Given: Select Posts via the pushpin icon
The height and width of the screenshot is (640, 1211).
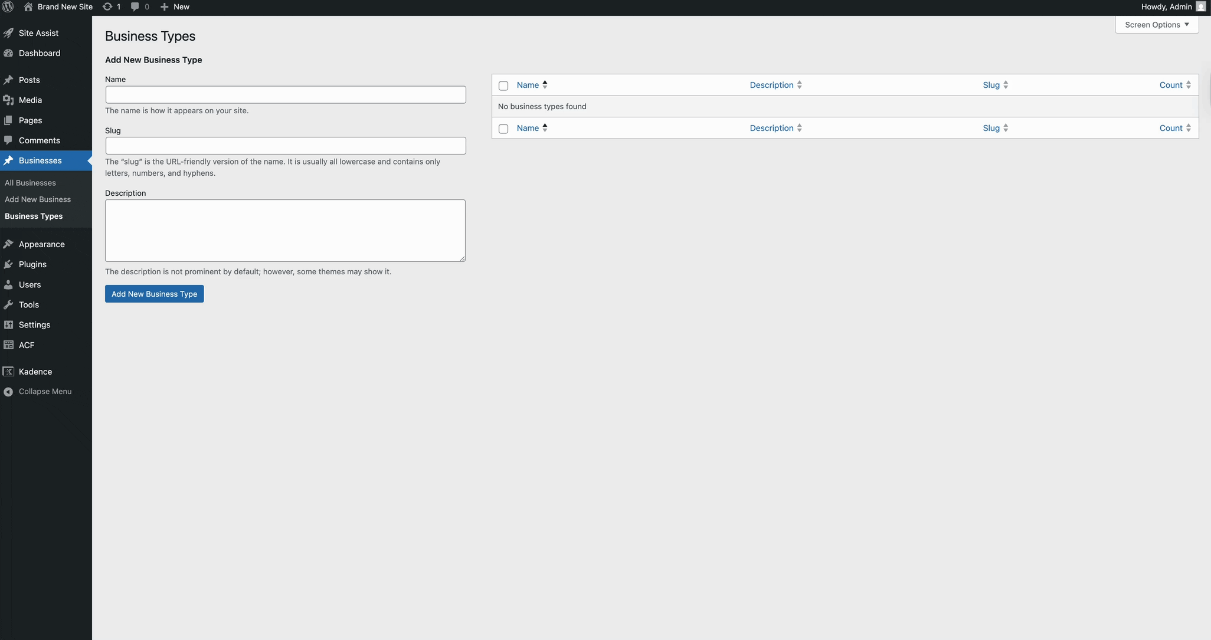Looking at the screenshot, I should 8,80.
